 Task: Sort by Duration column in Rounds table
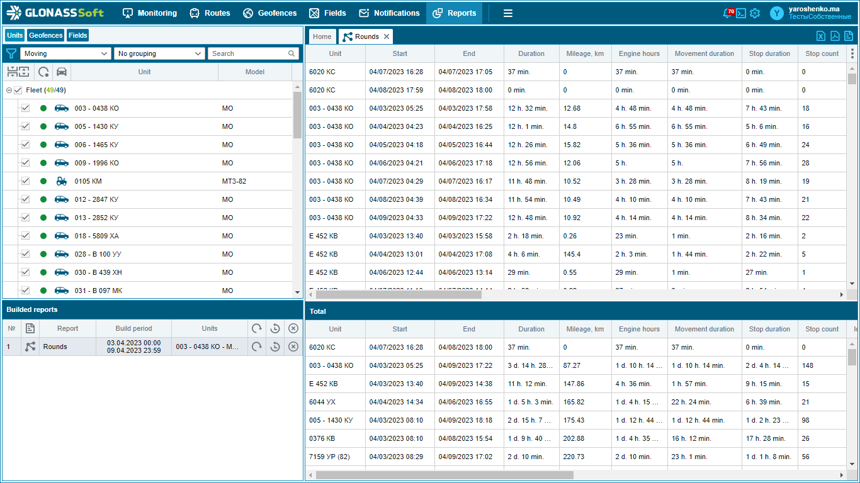click(531, 53)
